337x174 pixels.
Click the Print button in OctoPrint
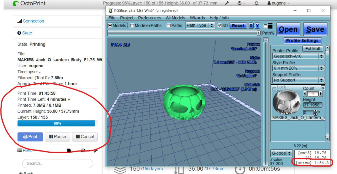point(30,137)
